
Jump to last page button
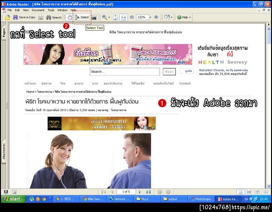(148, 192)
